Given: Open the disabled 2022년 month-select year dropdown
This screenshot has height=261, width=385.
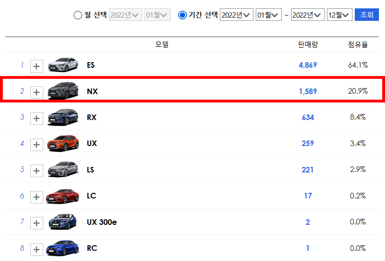Looking at the screenshot, I should coord(125,15).
